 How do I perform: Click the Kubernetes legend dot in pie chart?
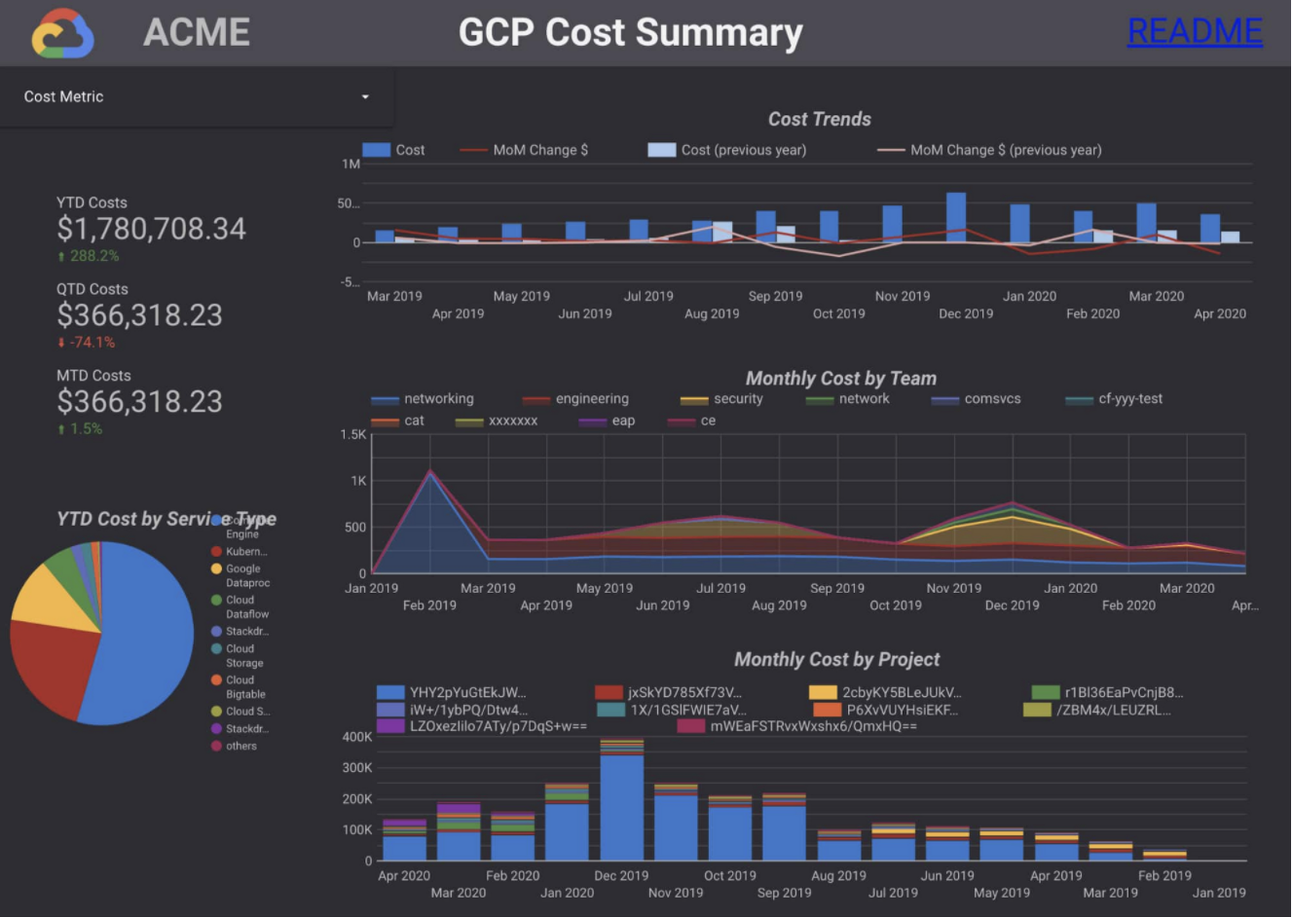pos(216,552)
